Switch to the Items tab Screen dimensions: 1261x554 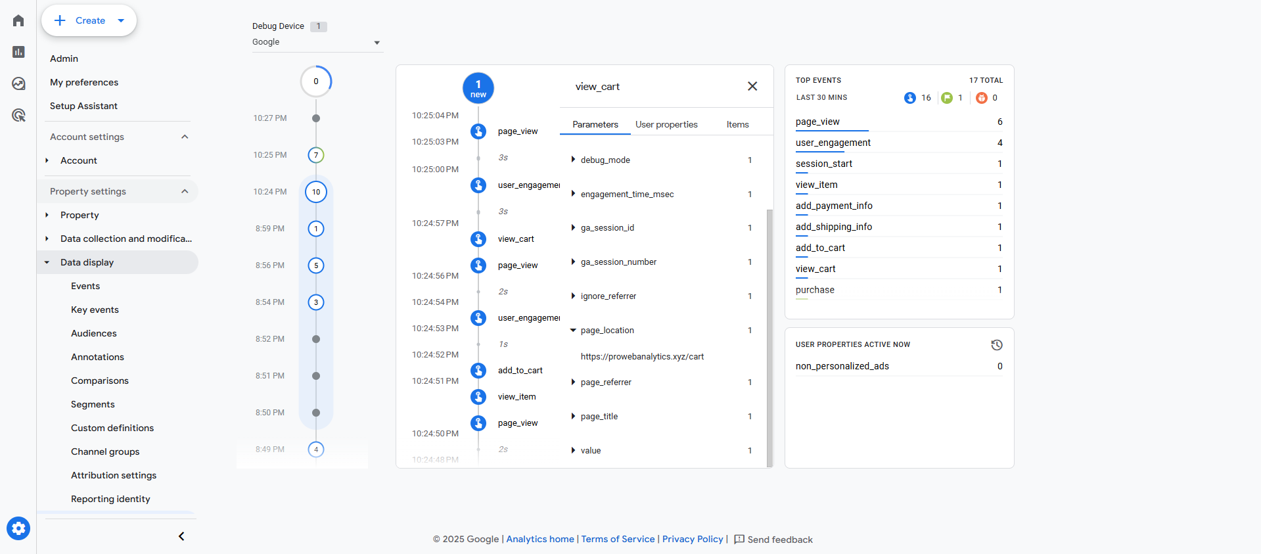pos(737,124)
